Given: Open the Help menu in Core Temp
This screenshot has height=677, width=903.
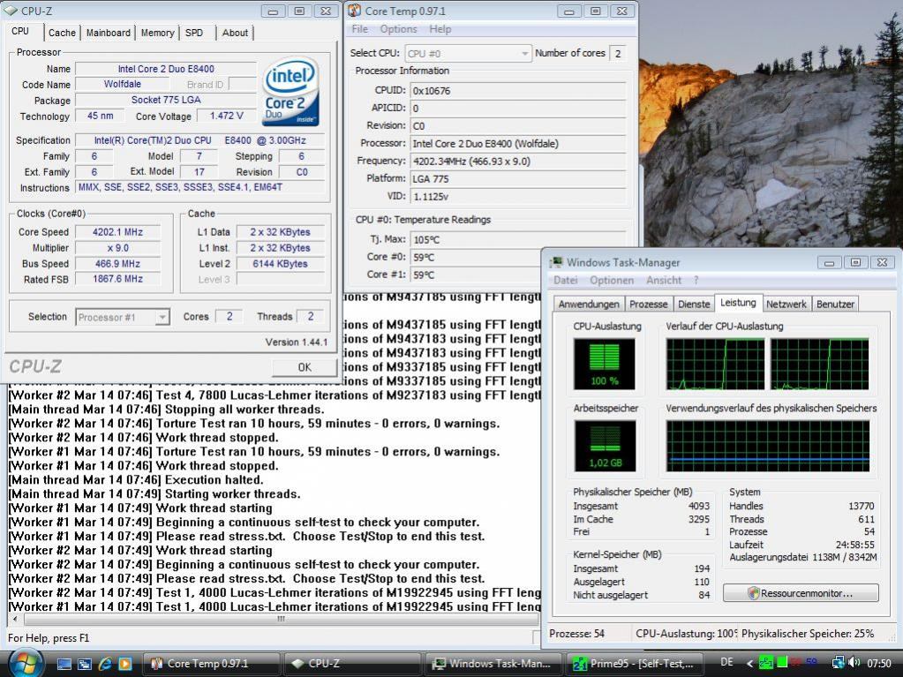Looking at the screenshot, I should point(440,29).
